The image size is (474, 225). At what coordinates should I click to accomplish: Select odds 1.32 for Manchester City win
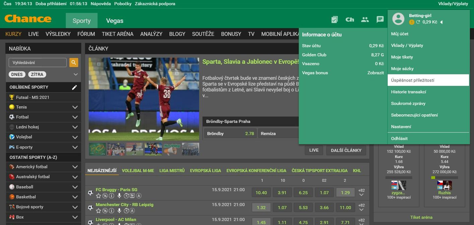[261, 208]
